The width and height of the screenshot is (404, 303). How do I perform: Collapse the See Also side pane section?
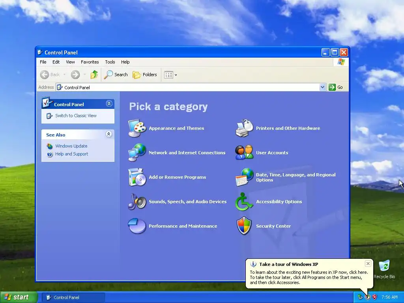tap(109, 134)
